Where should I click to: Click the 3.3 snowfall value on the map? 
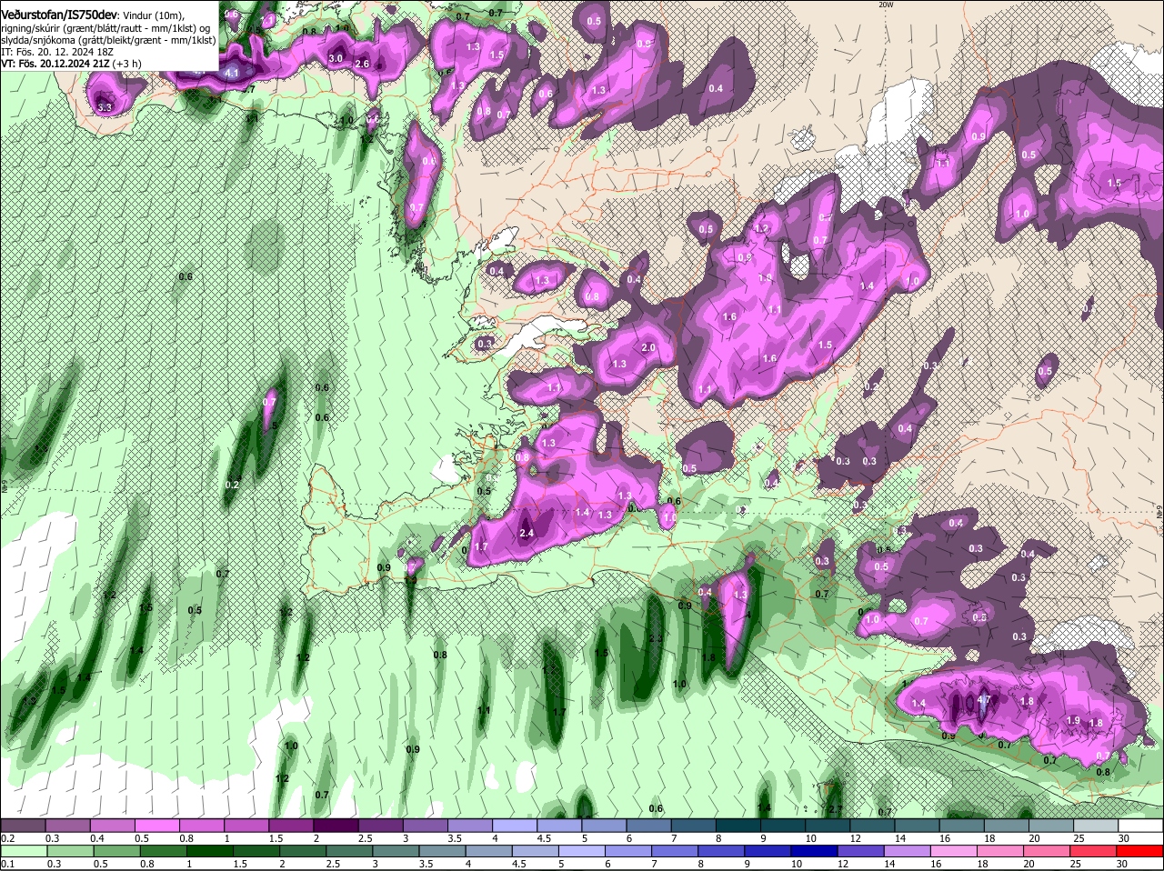[x=104, y=107]
